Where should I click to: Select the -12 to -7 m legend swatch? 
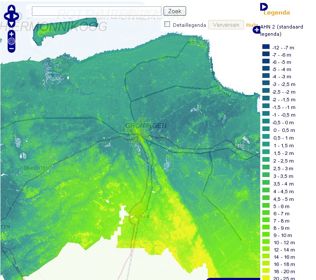266,47
